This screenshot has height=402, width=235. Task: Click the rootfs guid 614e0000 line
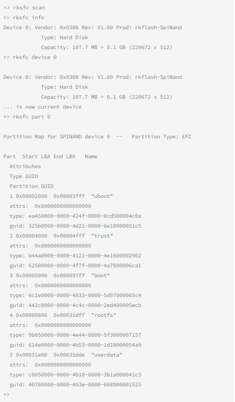[75, 345]
